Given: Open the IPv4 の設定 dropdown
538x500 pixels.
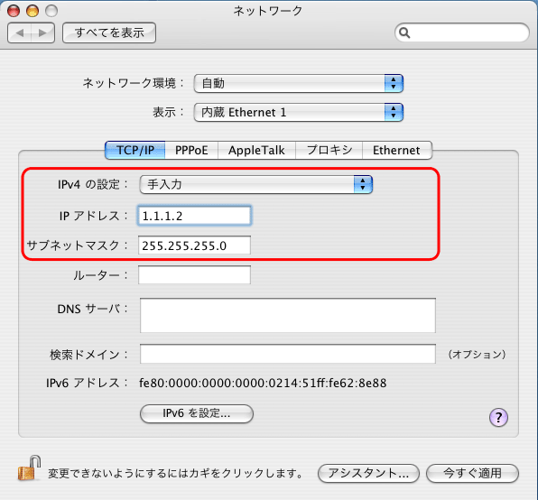Looking at the screenshot, I should coord(256,184).
